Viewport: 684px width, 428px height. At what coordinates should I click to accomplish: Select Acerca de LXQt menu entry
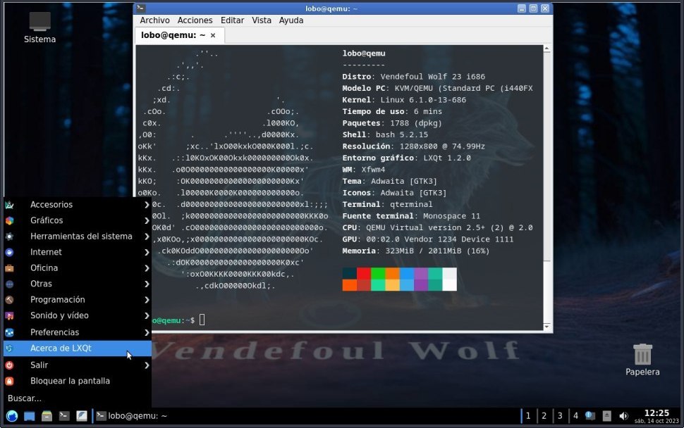77,348
